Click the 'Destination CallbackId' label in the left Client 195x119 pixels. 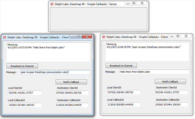[x=69, y=100]
